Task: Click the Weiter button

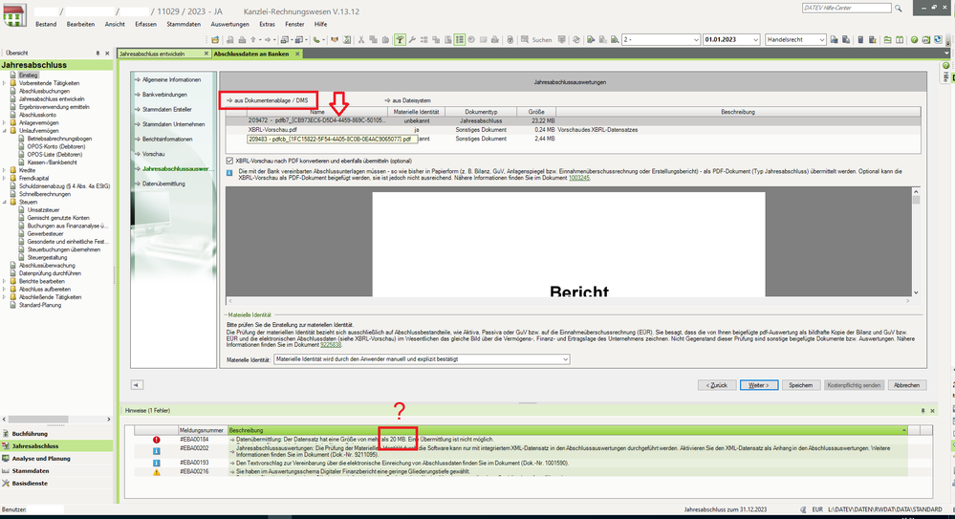Action: 757,385
